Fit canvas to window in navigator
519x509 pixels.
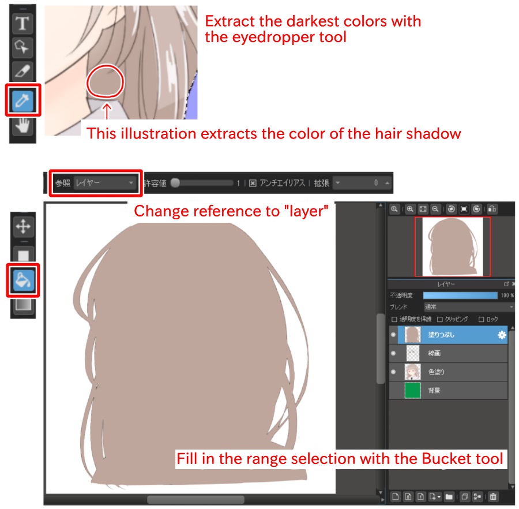click(423, 209)
